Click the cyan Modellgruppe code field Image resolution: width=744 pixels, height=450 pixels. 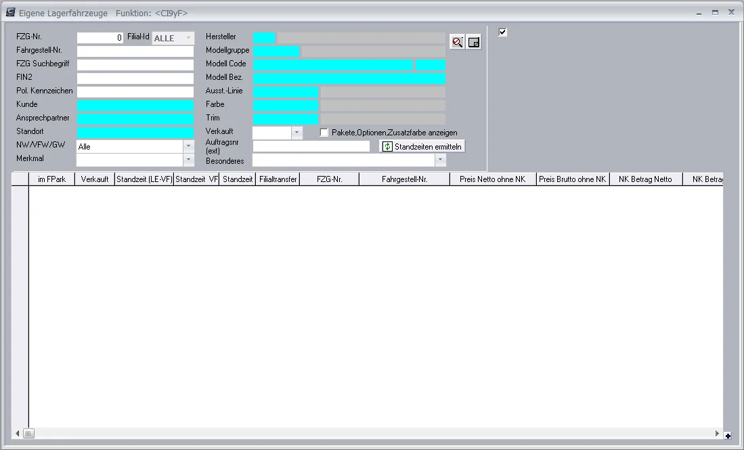click(x=276, y=51)
